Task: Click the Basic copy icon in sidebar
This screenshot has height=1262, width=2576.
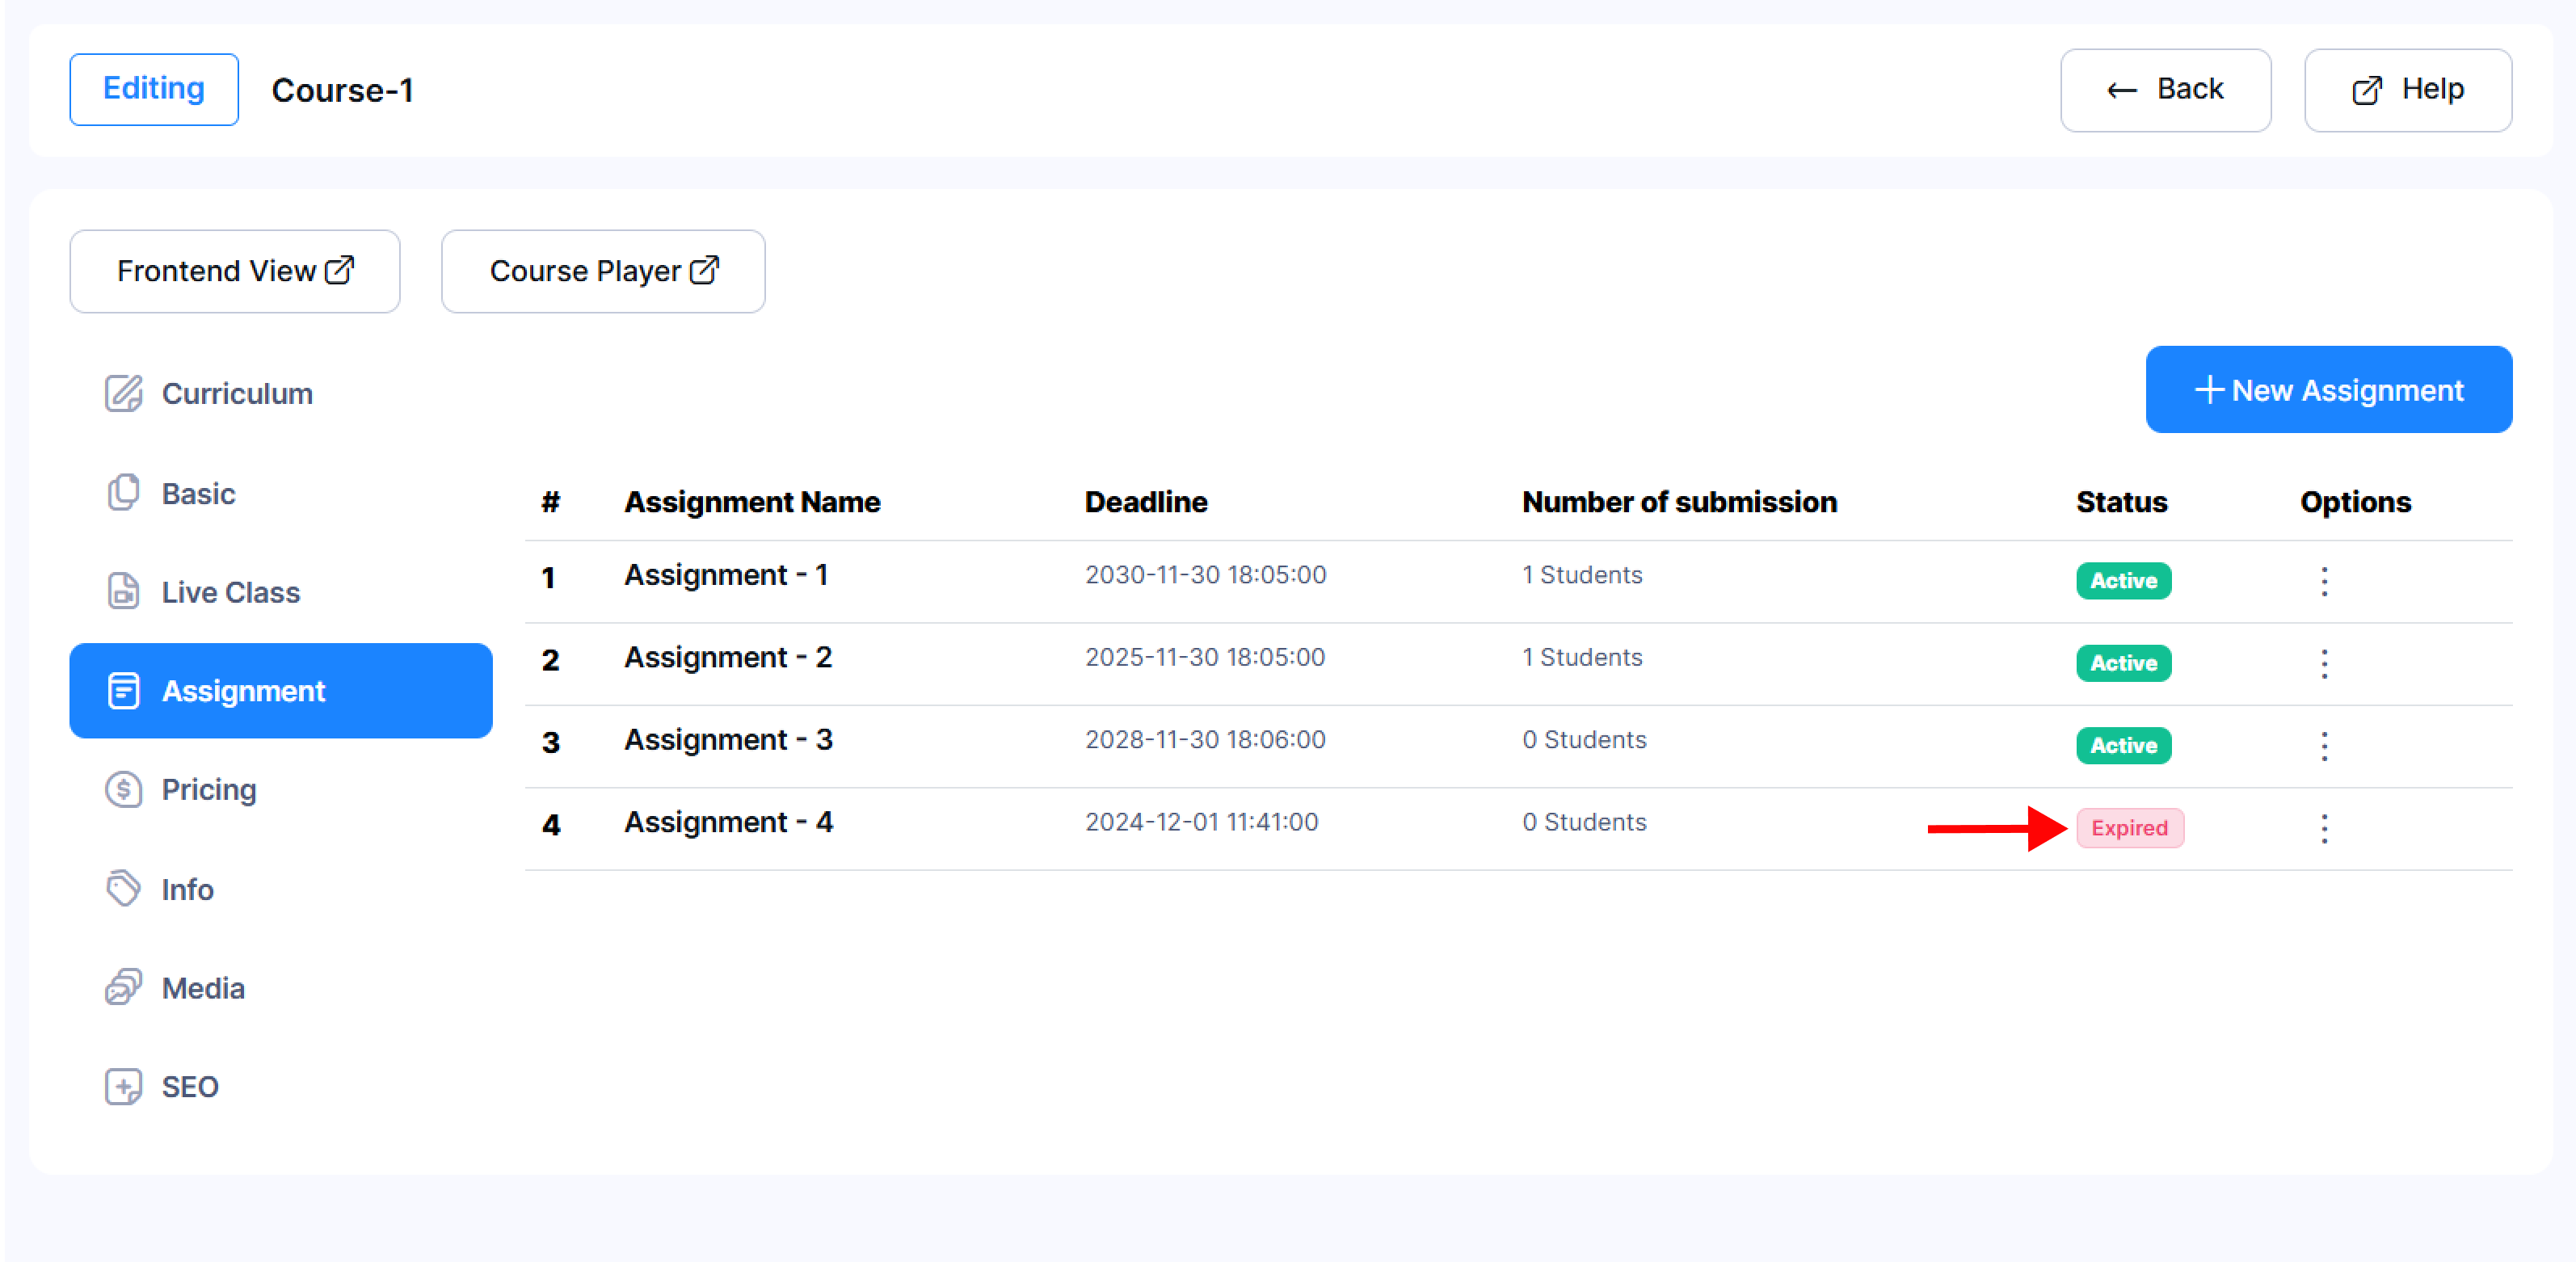Action: tap(123, 492)
